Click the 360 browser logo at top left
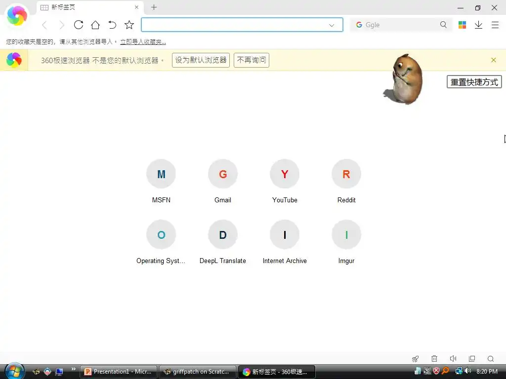The image size is (506, 379). click(17, 15)
